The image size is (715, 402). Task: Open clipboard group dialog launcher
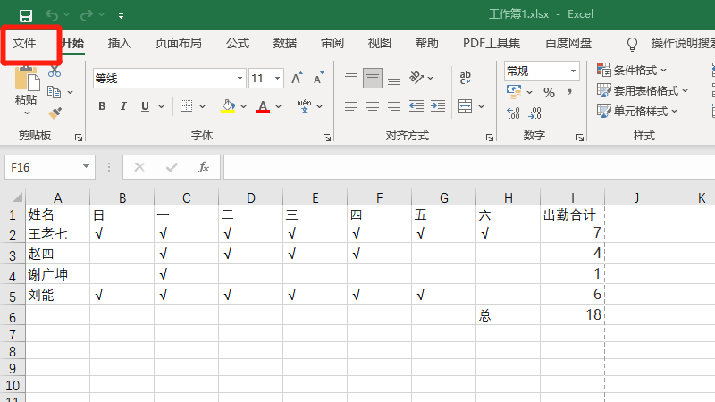pyautogui.click(x=79, y=138)
